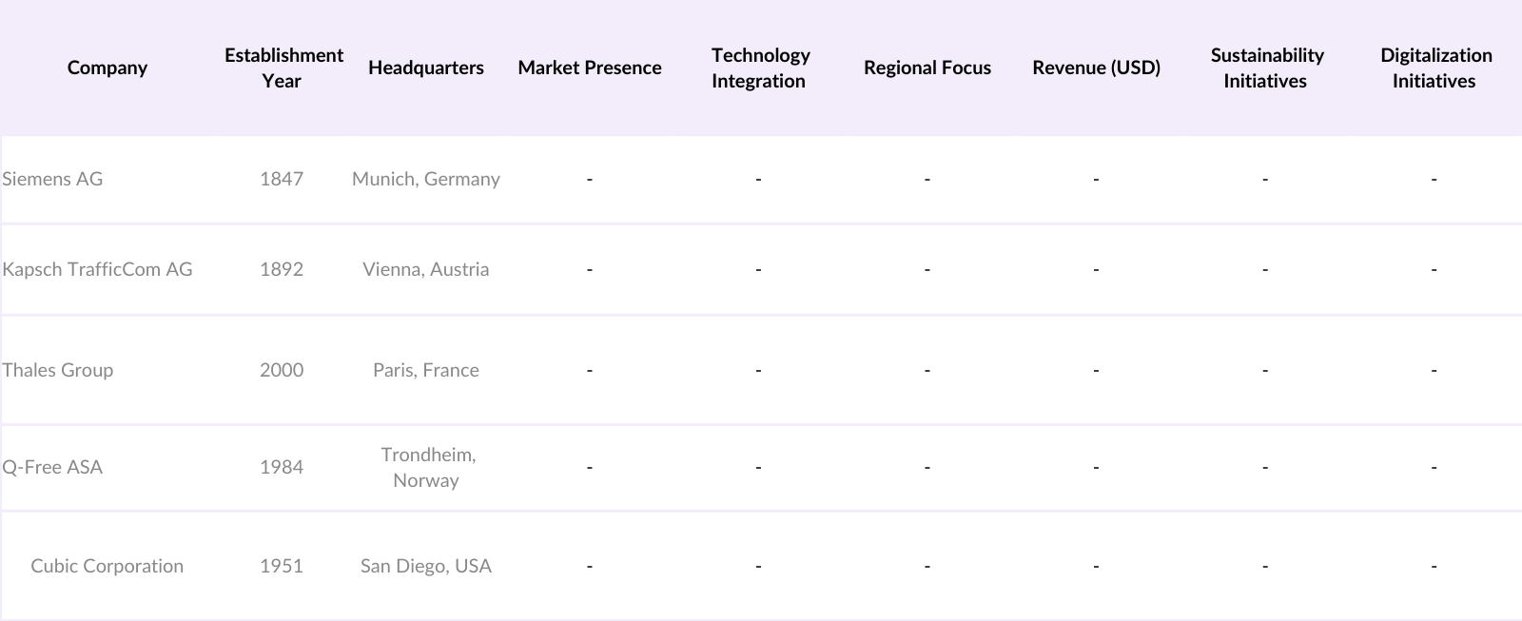This screenshot has height=621, width=1522.
Task: Click the Market Presence header
Action: coord(589,68)
